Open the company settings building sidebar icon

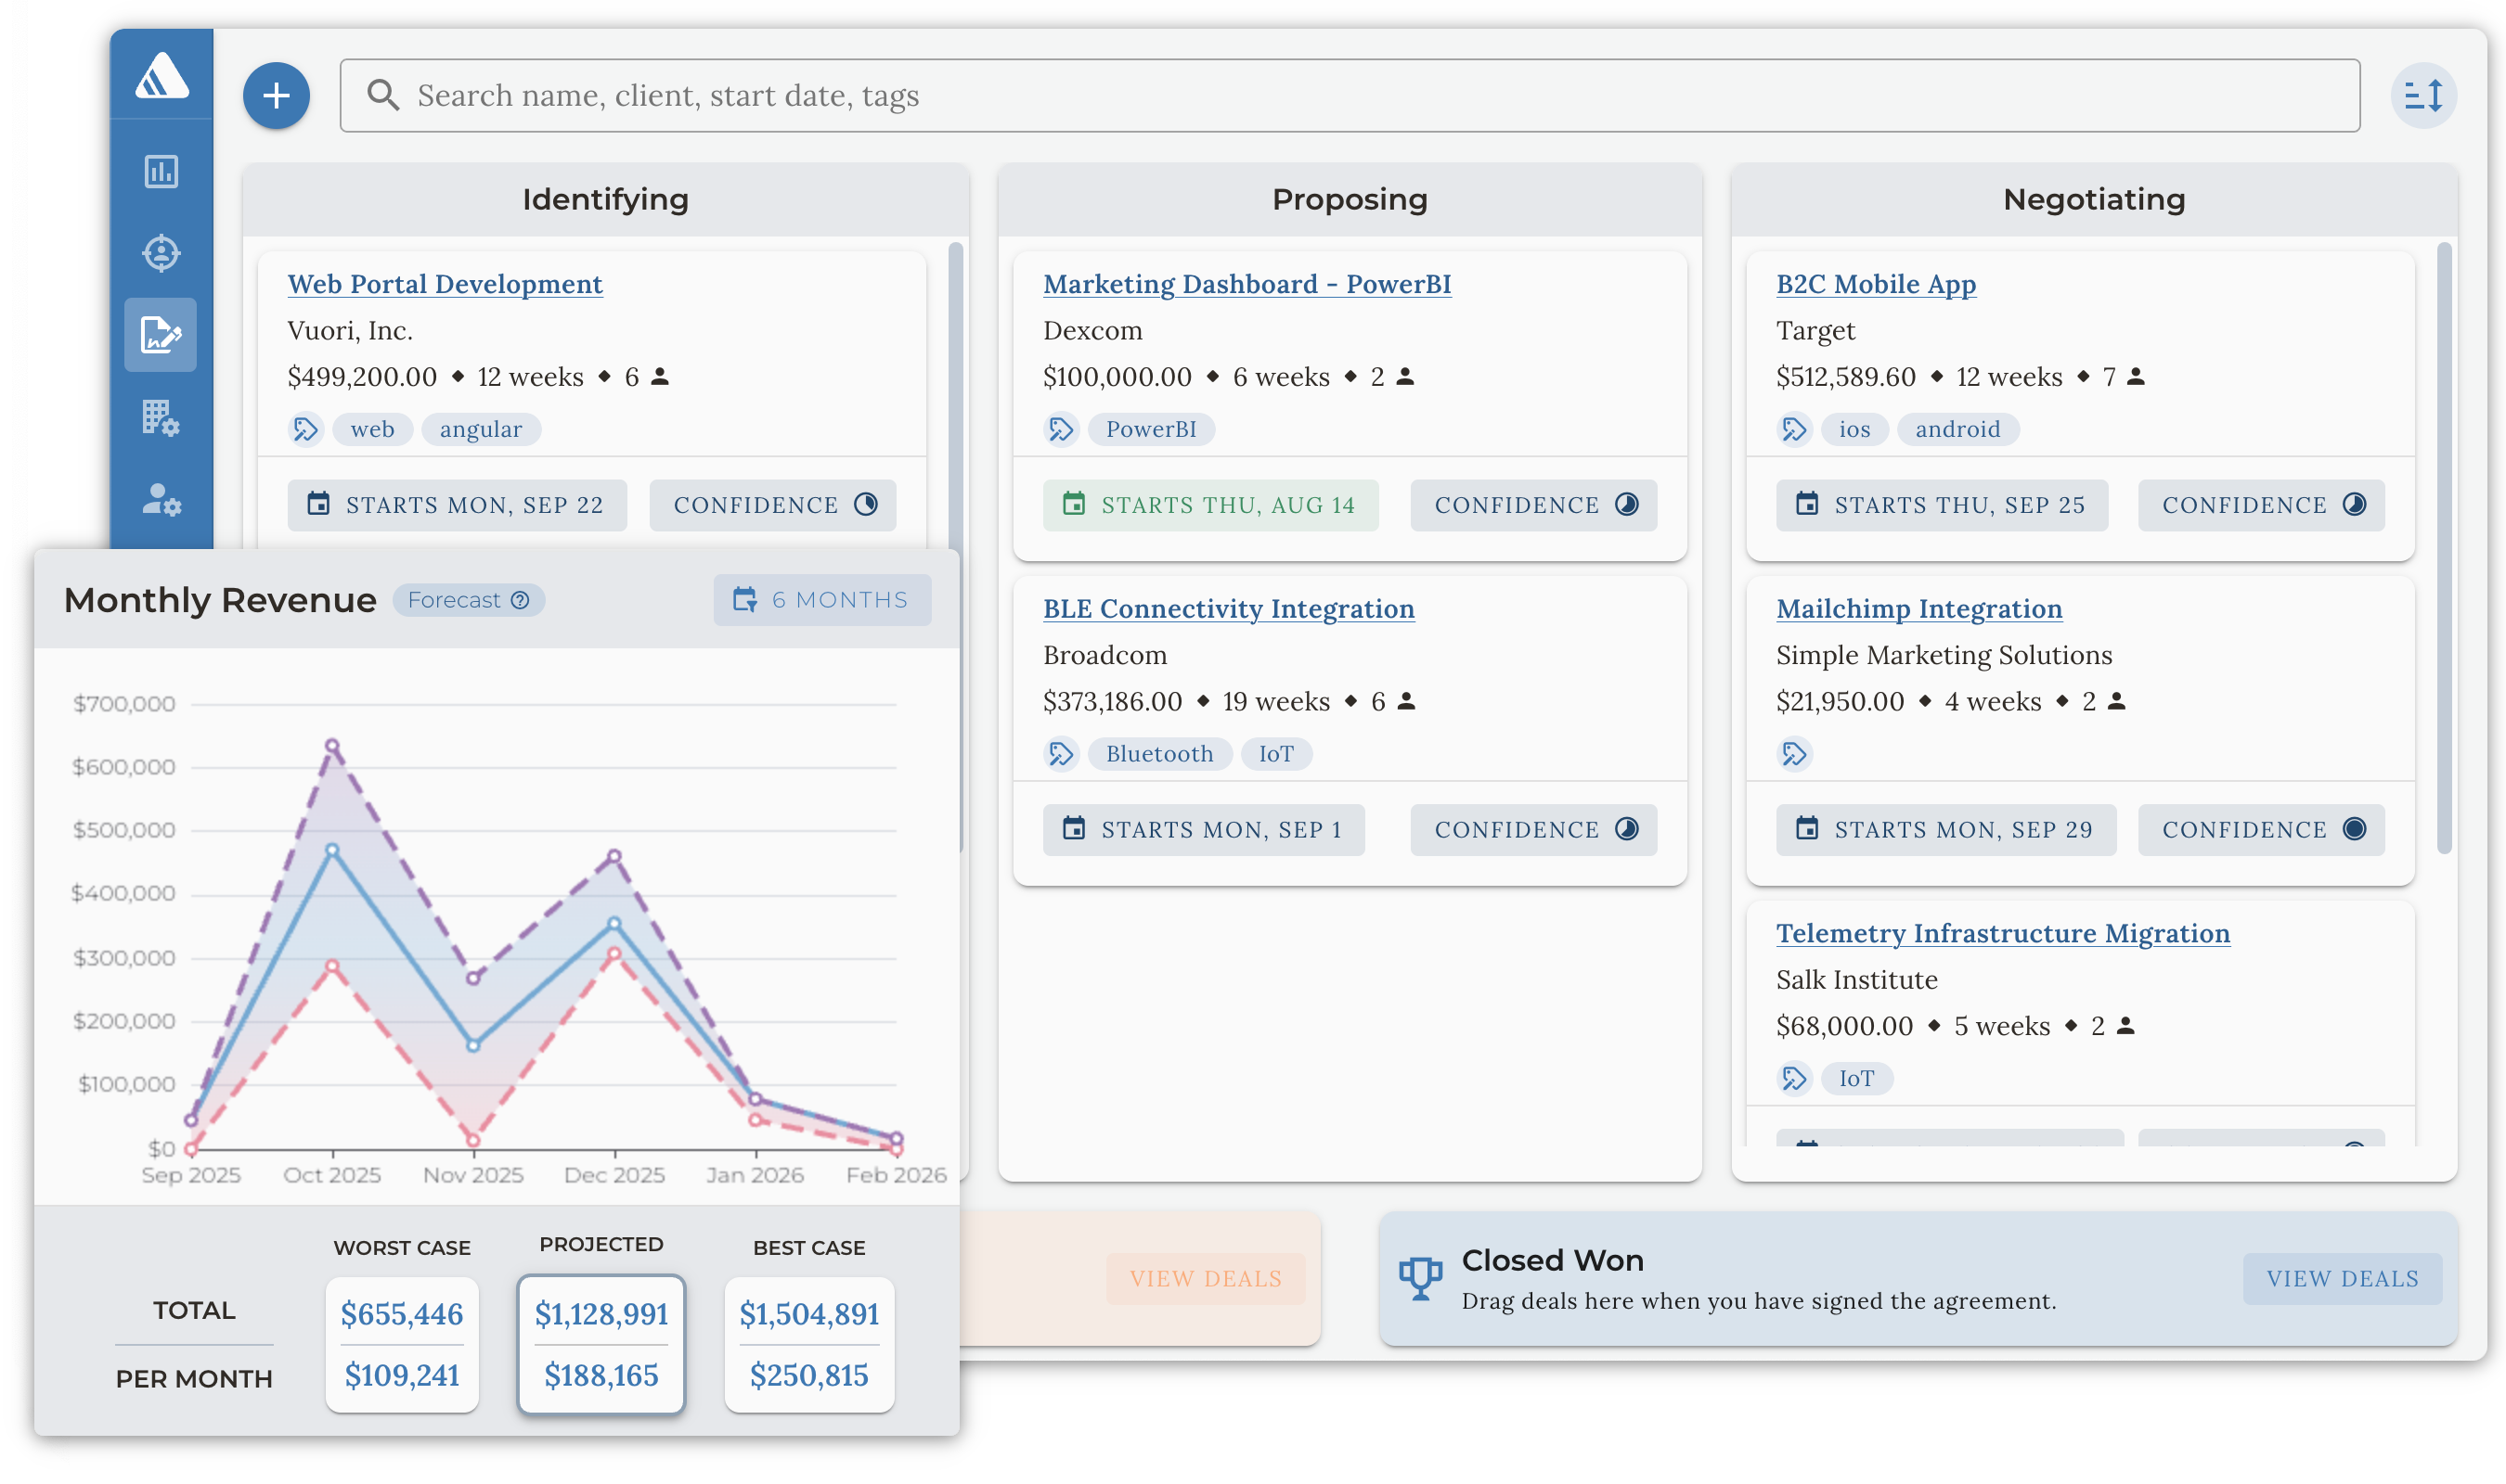[x=161, y=417]
